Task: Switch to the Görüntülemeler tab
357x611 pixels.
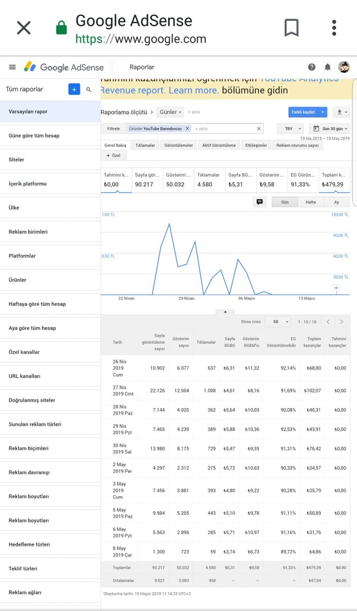Action: (x=178, y=145)
